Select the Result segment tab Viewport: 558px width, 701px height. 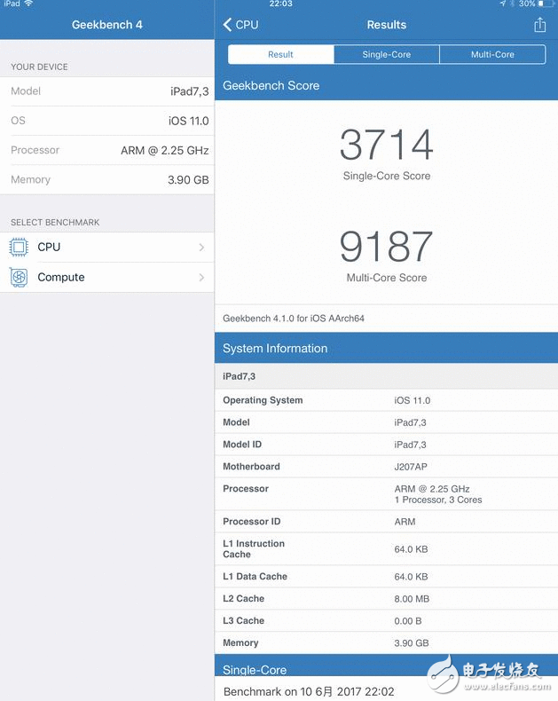click(x=280, y=54)
